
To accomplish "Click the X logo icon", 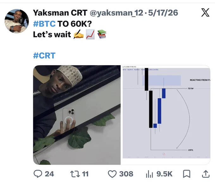I will coord(205,12).
